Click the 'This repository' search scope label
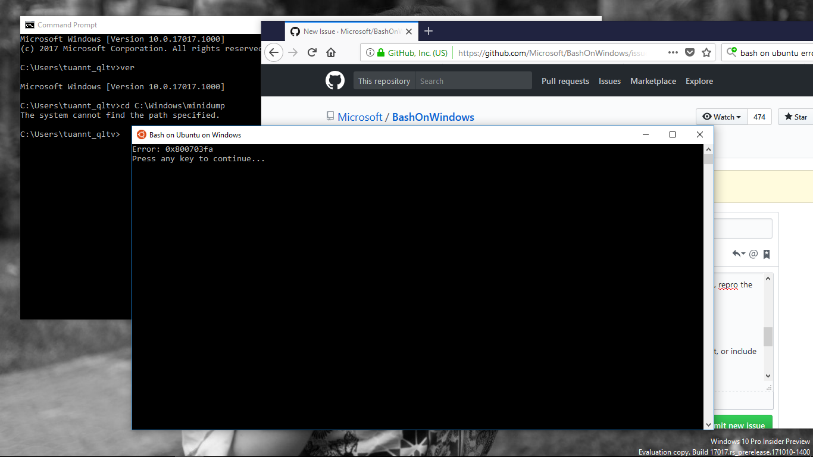 coord(384,81)
